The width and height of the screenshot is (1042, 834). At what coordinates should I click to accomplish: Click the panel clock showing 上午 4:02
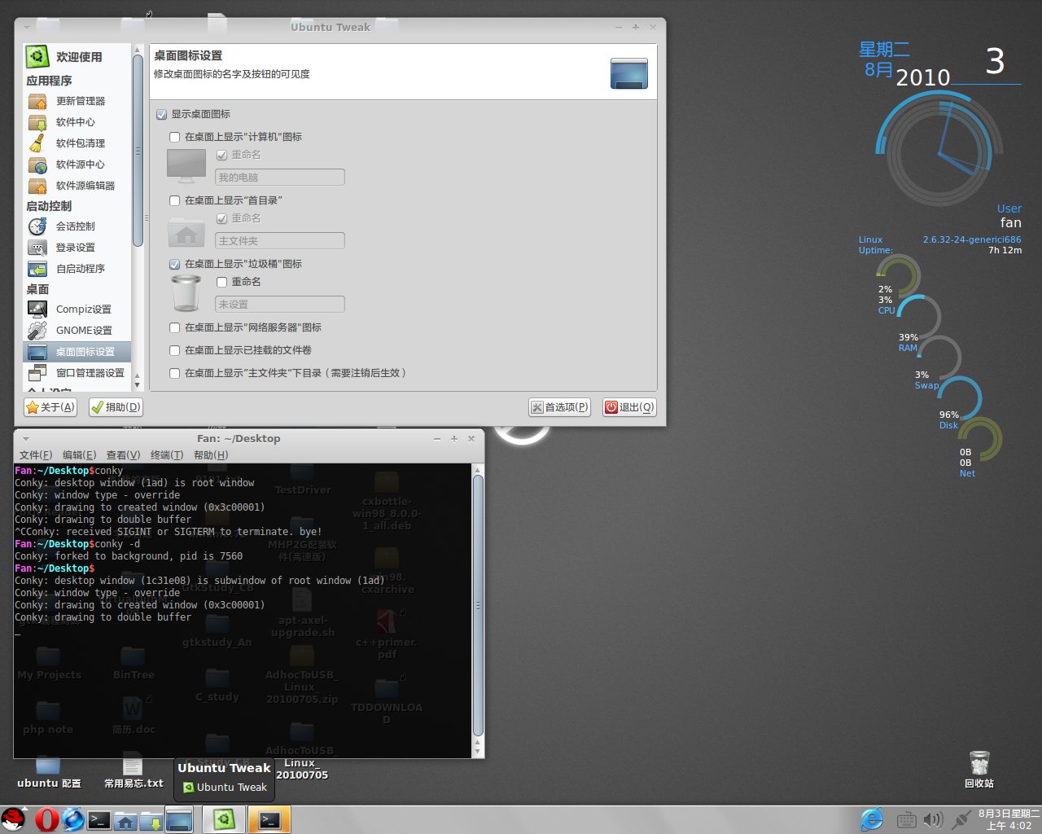(x=1009, y=819)
